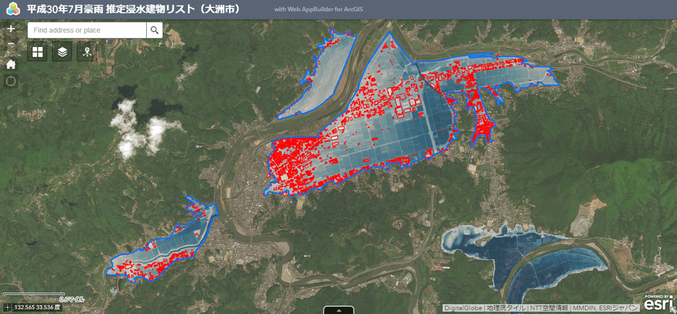Activate the My Location button
Screen dimensions: 677x314
[x=10, y=81]
